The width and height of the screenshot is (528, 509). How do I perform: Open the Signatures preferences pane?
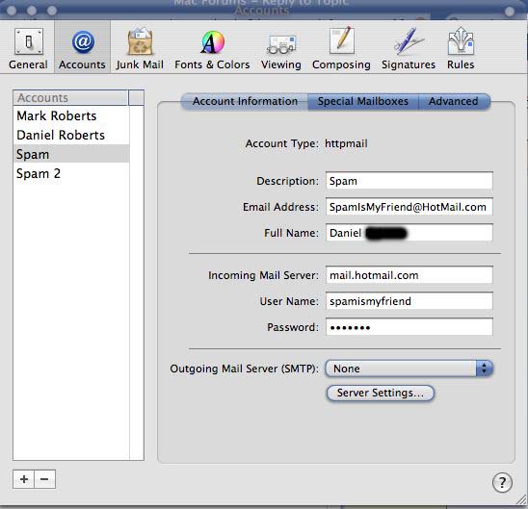tap(409, 49)
